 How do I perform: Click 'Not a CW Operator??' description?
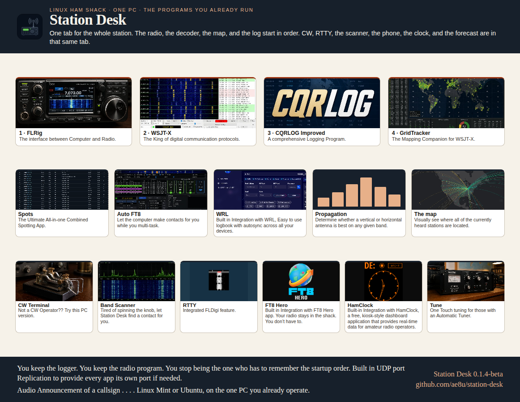click(x=53, y=313)
